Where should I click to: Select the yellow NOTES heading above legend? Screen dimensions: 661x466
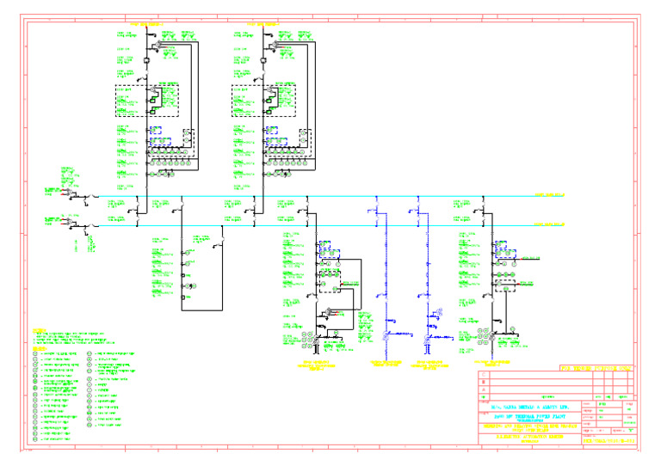40,330
